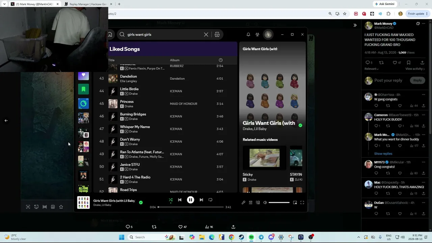The width and height of the screenshot is (432, 243).
Task: Open more options on Cameron's reply
Action: (424, 115)
